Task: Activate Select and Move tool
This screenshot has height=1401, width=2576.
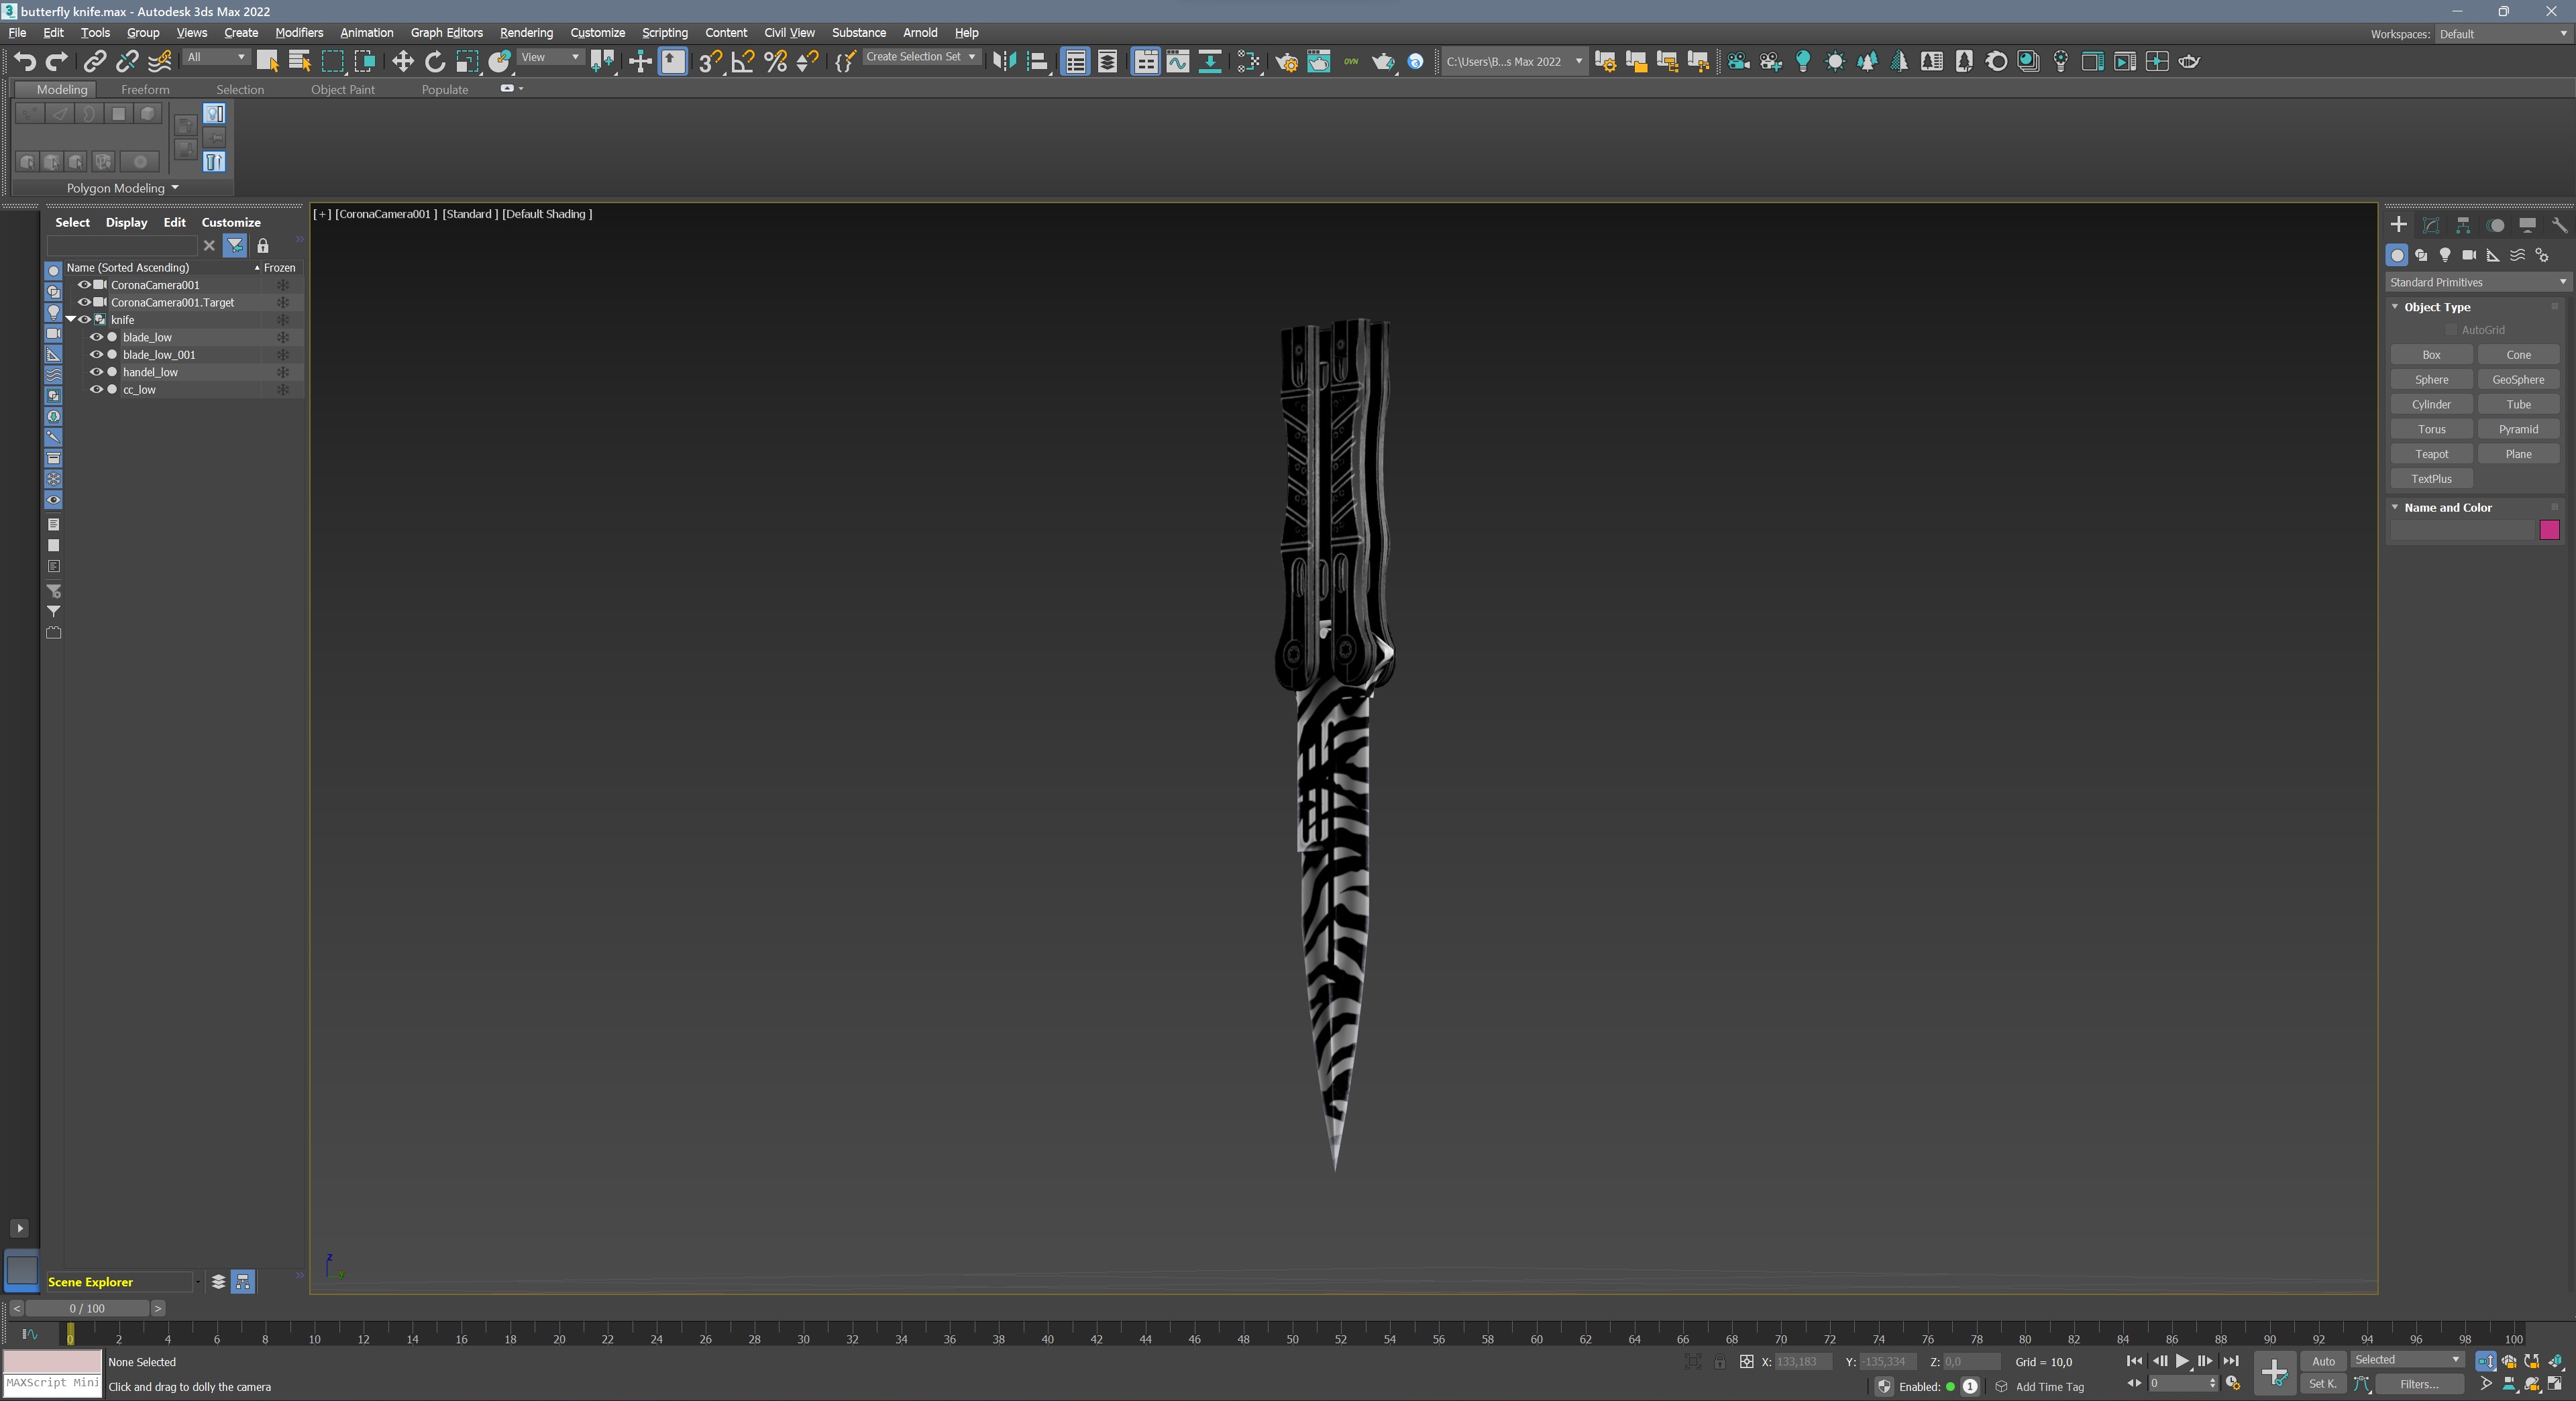Action: coord(402,62)
